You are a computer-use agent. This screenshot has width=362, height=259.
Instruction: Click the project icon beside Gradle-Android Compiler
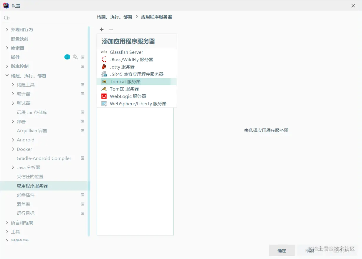[83, 158]
